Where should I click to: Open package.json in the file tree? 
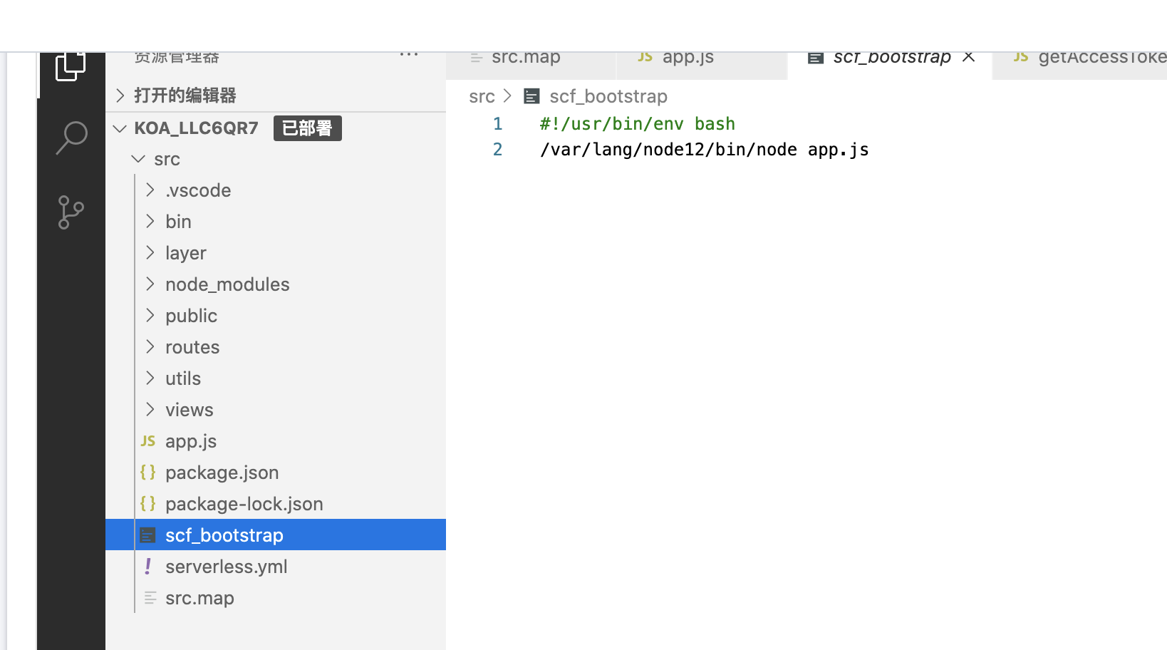click(x=276, y=473)
